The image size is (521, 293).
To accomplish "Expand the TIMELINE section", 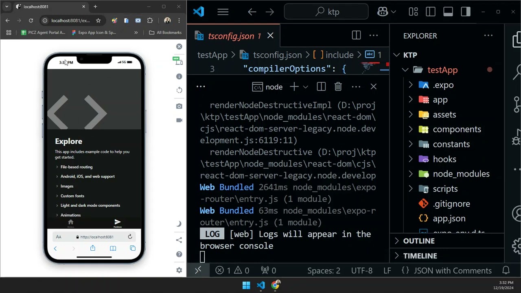I will (x=447, y=256).
